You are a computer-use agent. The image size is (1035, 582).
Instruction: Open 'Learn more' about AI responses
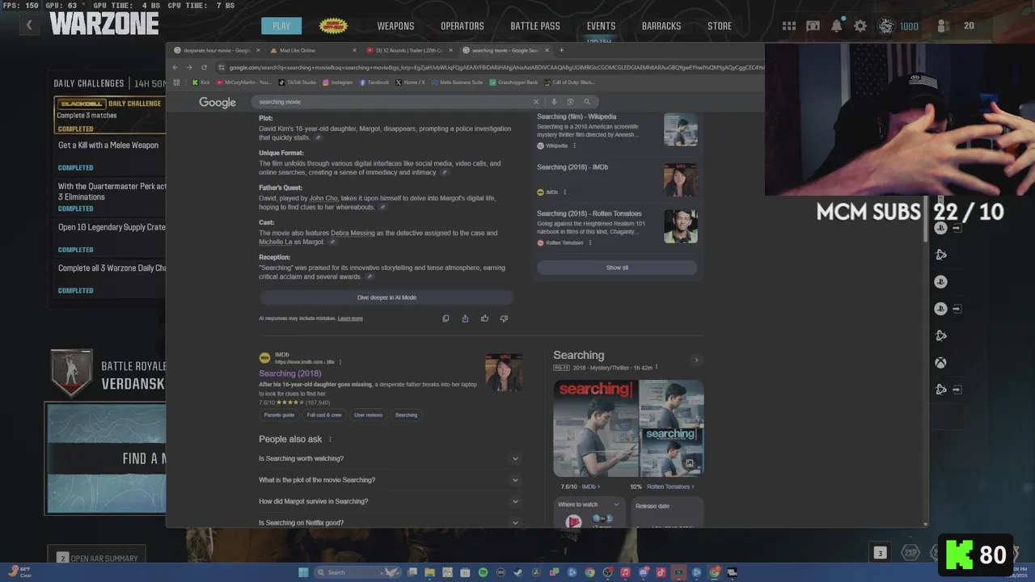350,318
